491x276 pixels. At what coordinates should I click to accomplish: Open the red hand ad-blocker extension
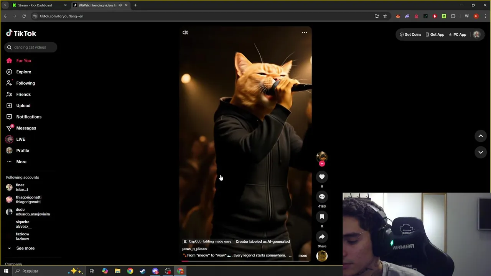[x=435, y=16]
